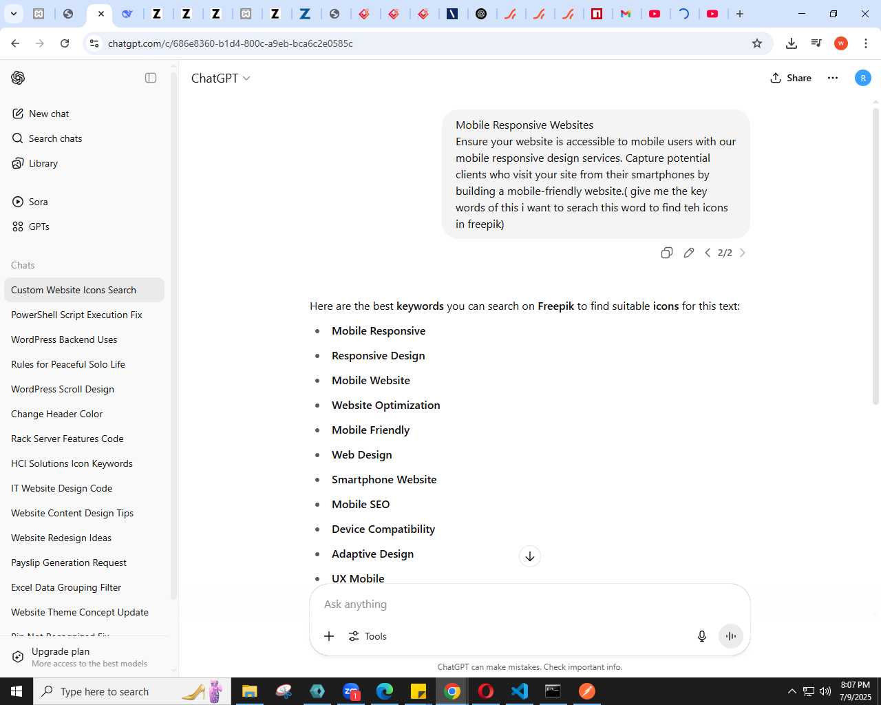881x705 pixels.
Task: Click the Adaptive Design keyword
Action: tap(372, 554)
